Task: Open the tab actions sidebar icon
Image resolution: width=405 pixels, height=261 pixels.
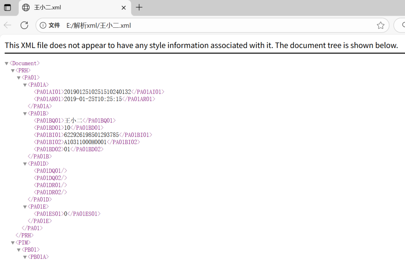Action: click(7, 7)
